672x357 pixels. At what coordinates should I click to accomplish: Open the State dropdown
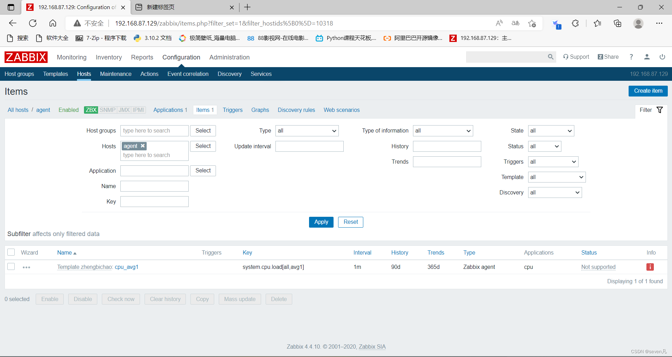pos(551,131)
